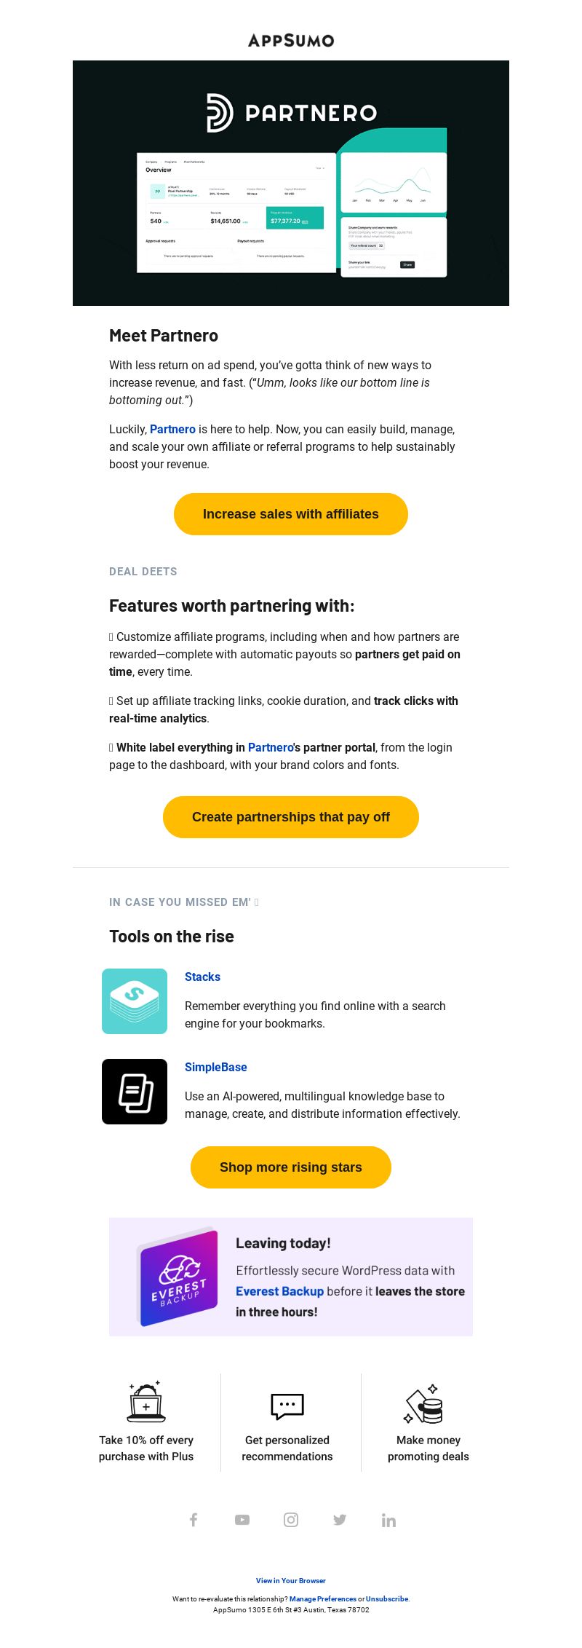
Task: Click the shopping bag Plus icon
Action: pyautogui.click(x=146, y=1403)
